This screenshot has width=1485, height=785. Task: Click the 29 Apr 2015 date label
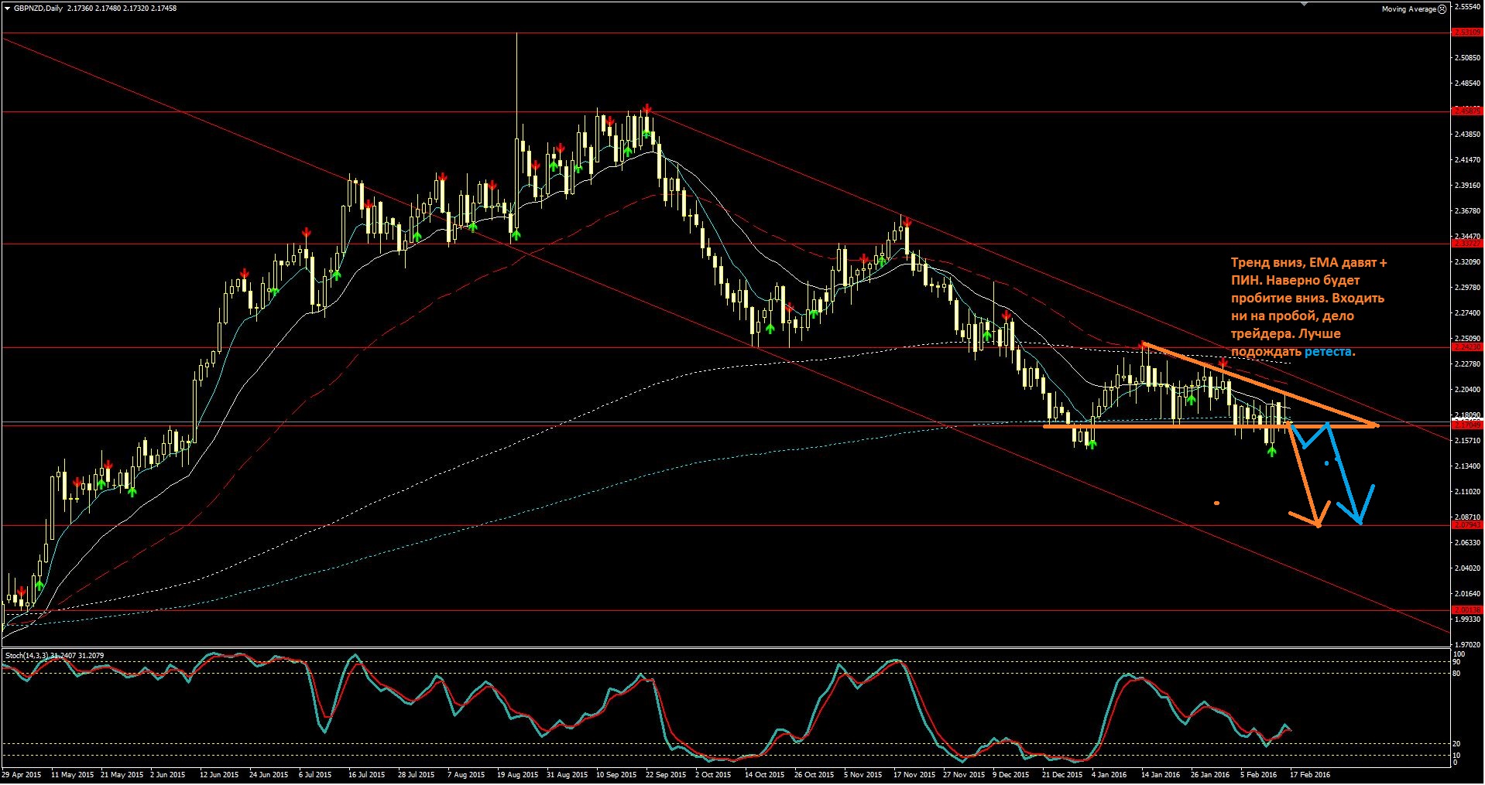(x=21, y=775)
